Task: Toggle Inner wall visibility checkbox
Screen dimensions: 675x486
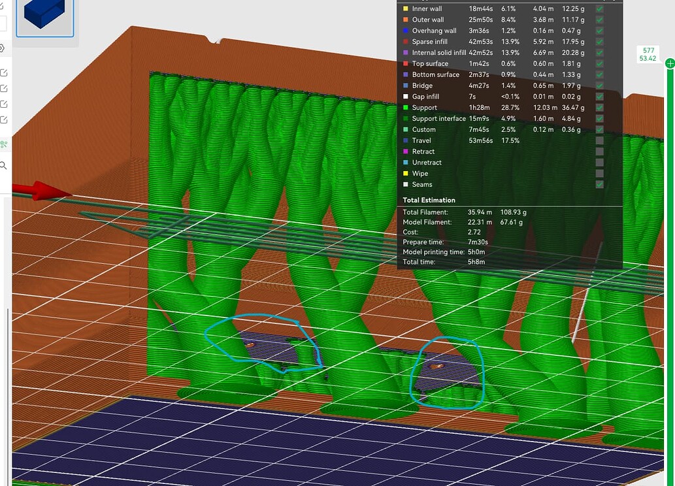Action: pos(599,8)
